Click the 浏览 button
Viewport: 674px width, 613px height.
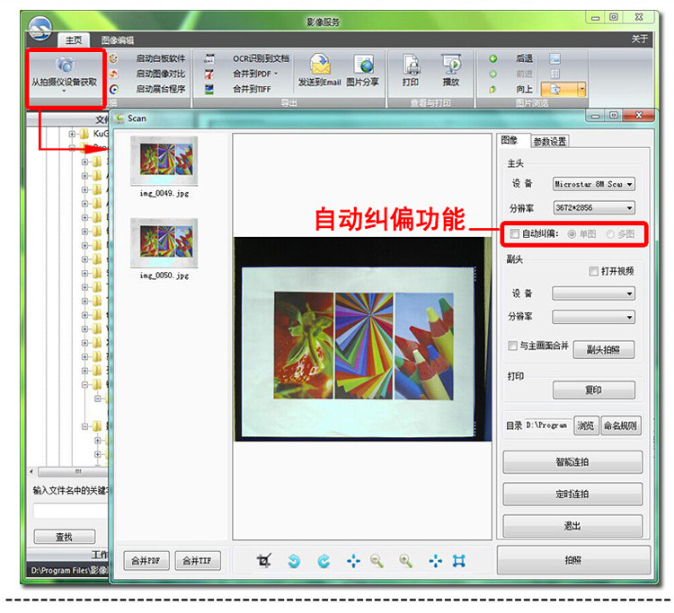(586, 425)
